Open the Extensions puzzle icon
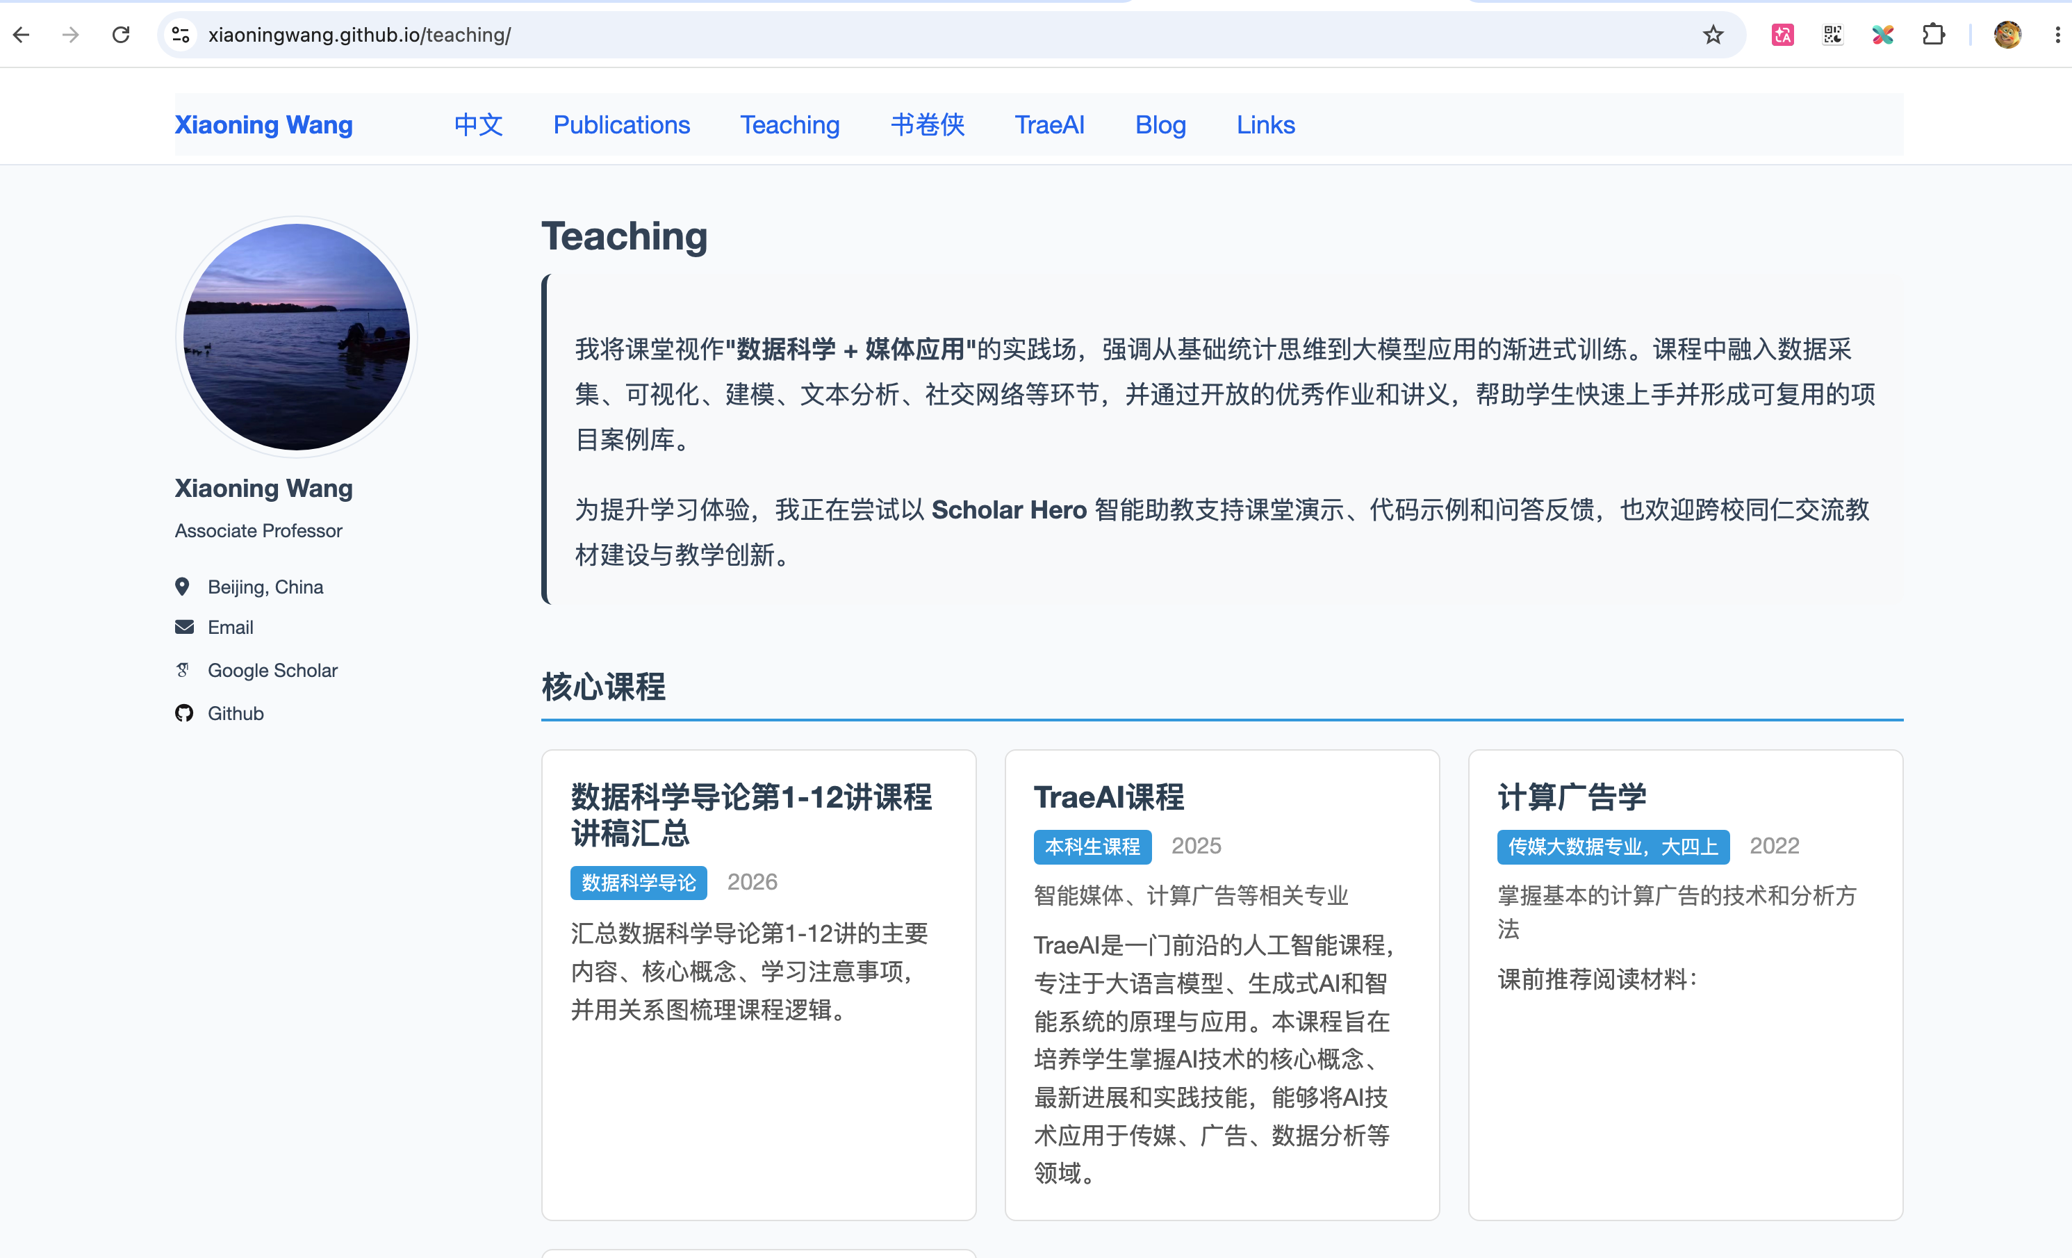 pos(1933,35)
